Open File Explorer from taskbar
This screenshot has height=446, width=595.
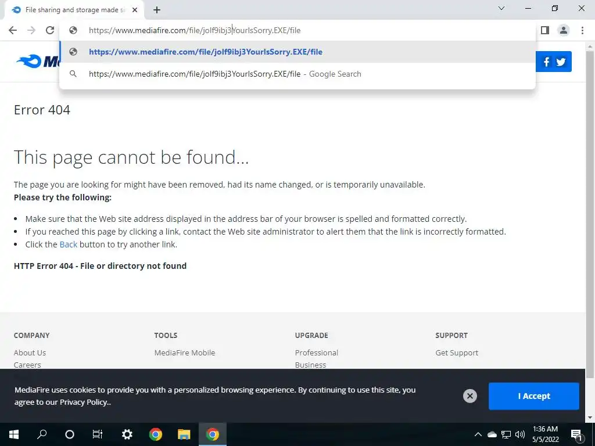[184, 434]
